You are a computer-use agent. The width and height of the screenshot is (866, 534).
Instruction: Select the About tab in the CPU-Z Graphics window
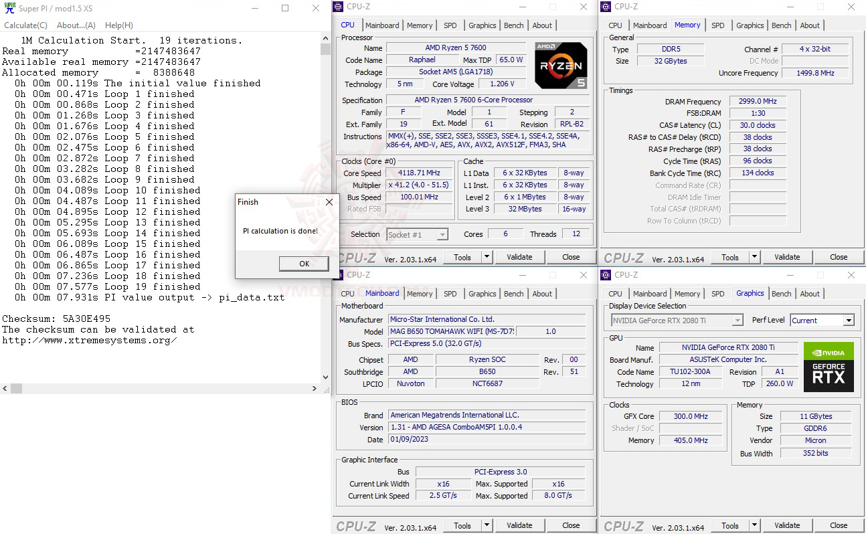coord(810,294)
